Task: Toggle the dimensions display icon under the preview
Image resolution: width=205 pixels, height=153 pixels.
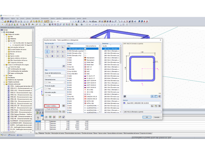Action: pos(156,96)
